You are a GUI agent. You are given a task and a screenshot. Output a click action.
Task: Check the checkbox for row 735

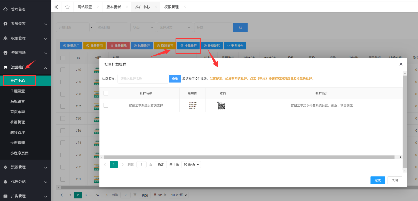coord(63,131)
